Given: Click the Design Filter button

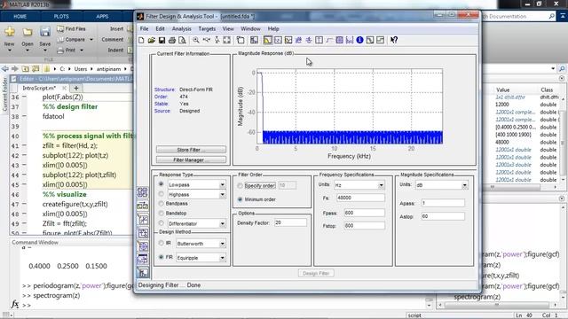Looking at the screenshot, I should click(316, 273).
